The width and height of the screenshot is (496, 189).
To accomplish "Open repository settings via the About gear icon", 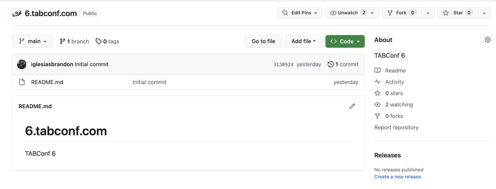I will pos(487,40).
